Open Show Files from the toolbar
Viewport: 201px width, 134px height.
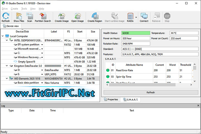pos(19,17)
